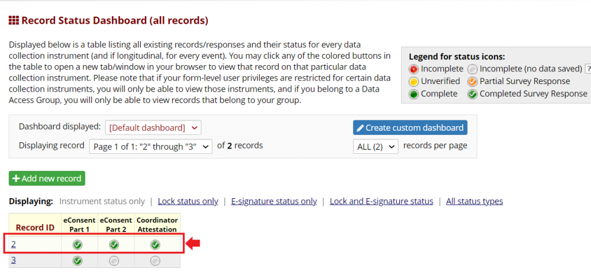Click Create custom dashboard button

coord(410,127)
